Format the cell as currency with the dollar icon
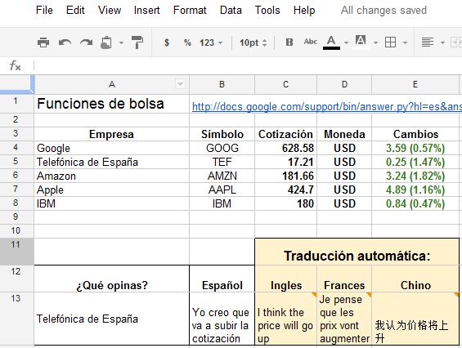This screenshot has height=348, width=462. pos(167,42)
